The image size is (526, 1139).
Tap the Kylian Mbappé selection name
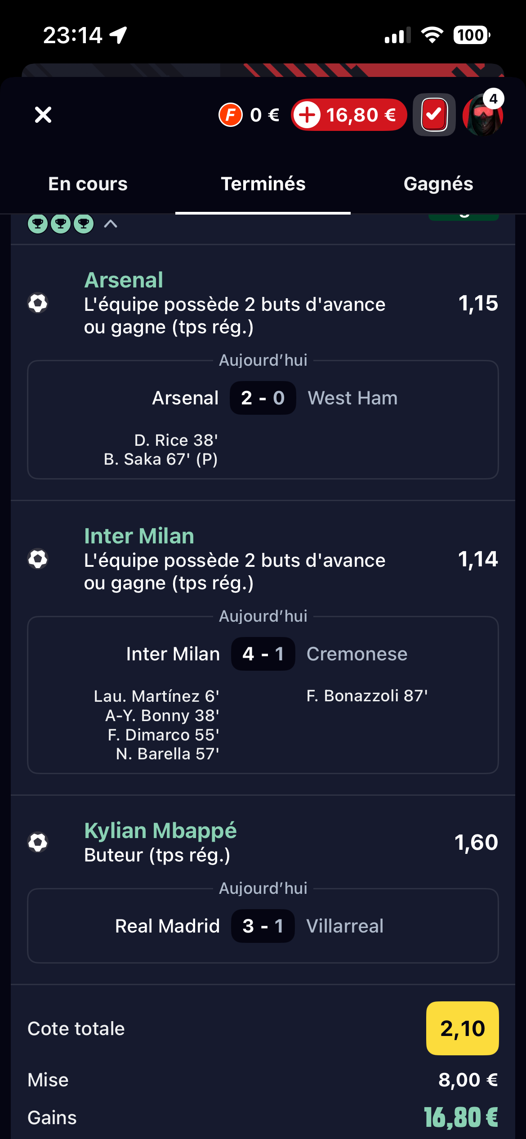coord(160,830)
